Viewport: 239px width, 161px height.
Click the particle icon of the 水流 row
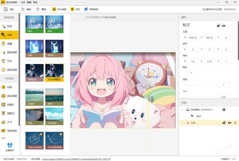click(188, 123)
